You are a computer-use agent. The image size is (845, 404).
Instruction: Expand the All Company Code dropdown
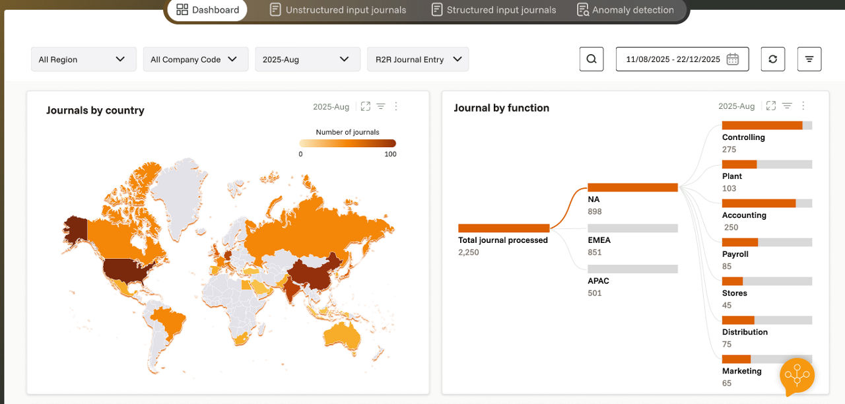[x=195, y=59]
